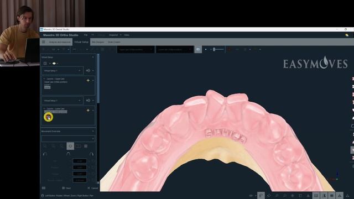Select Upper jaw (initial position) layer entry
This screenshot has height=199, width=354.
(x=56, y=82)
